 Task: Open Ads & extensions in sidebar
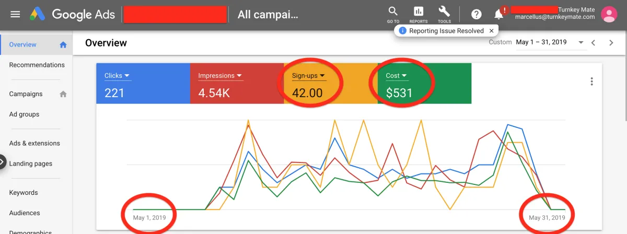point(34,143)
